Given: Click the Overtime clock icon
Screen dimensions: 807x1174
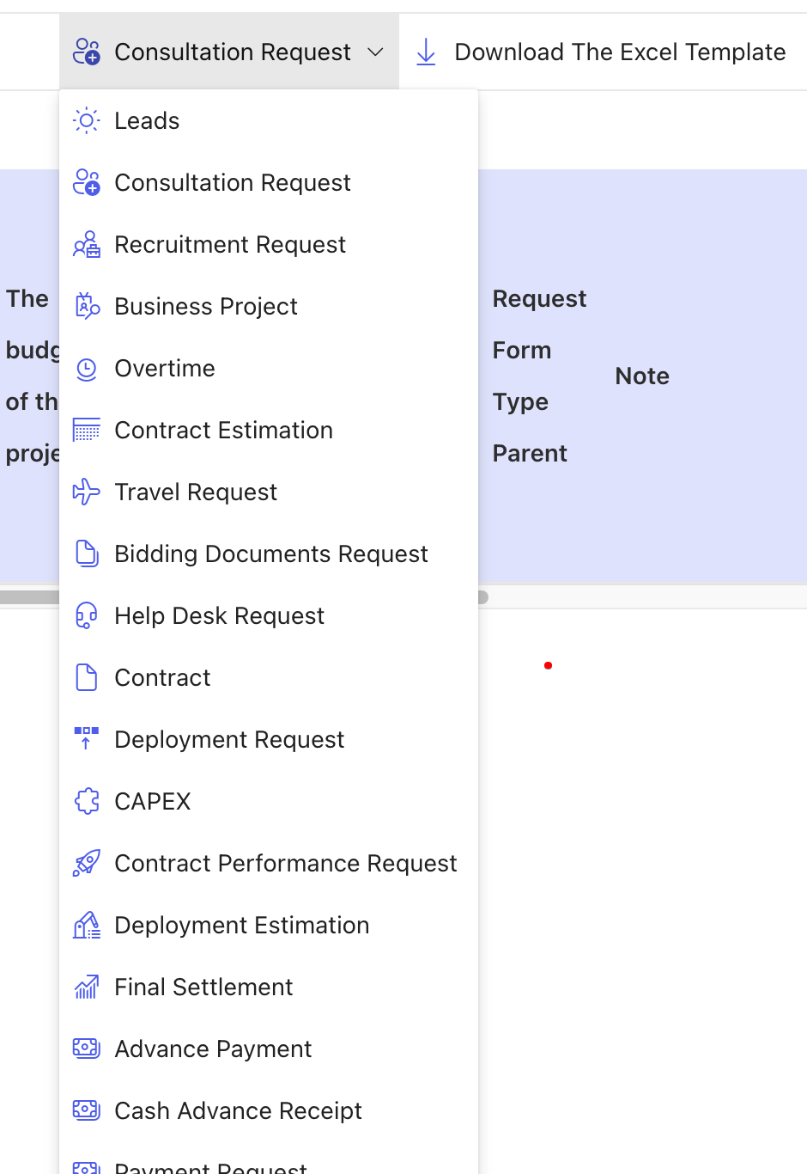Looking at the screenshot, I should (x=87, y=369).
